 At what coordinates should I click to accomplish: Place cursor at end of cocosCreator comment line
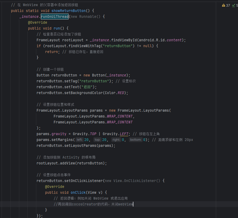click(x=133, y=204)
